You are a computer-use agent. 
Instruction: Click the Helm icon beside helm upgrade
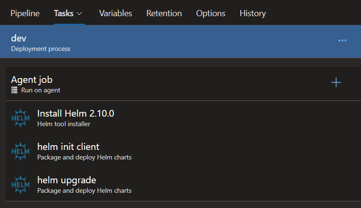tap(21, 185)
